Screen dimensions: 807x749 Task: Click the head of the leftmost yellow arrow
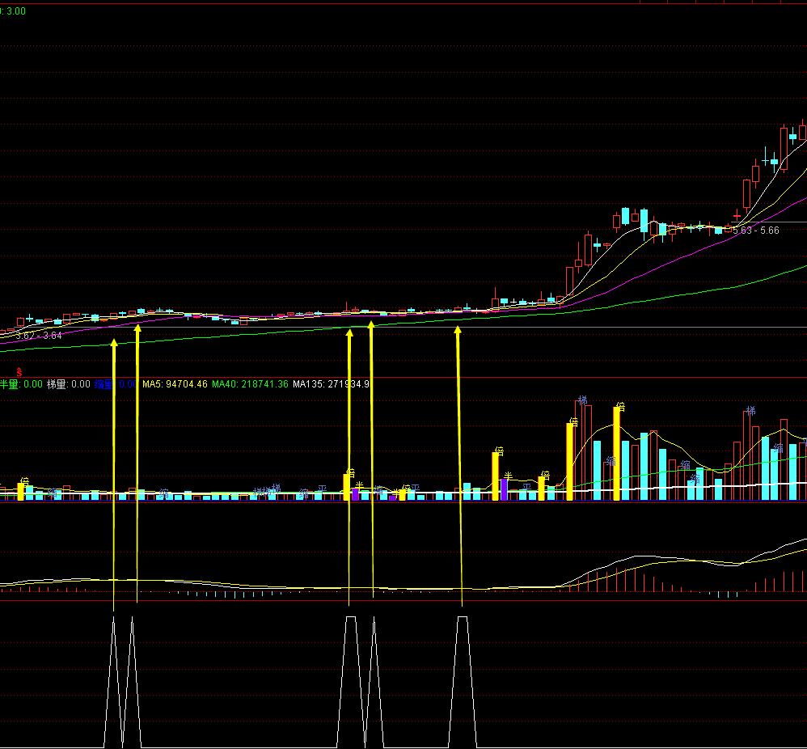coord(114,342)
